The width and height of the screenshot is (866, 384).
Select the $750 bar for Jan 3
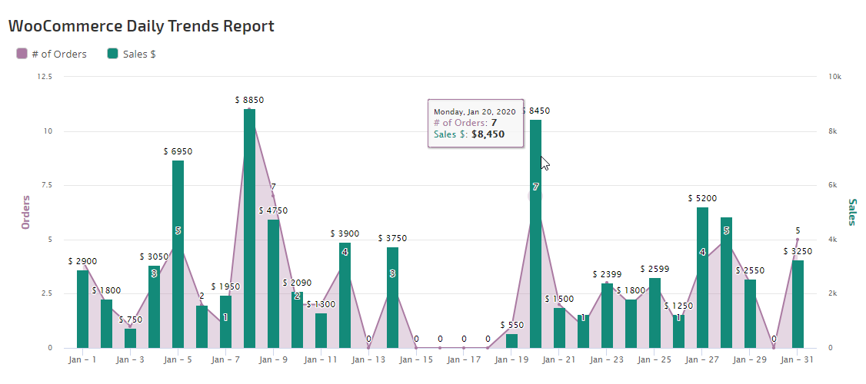(130, 338)
